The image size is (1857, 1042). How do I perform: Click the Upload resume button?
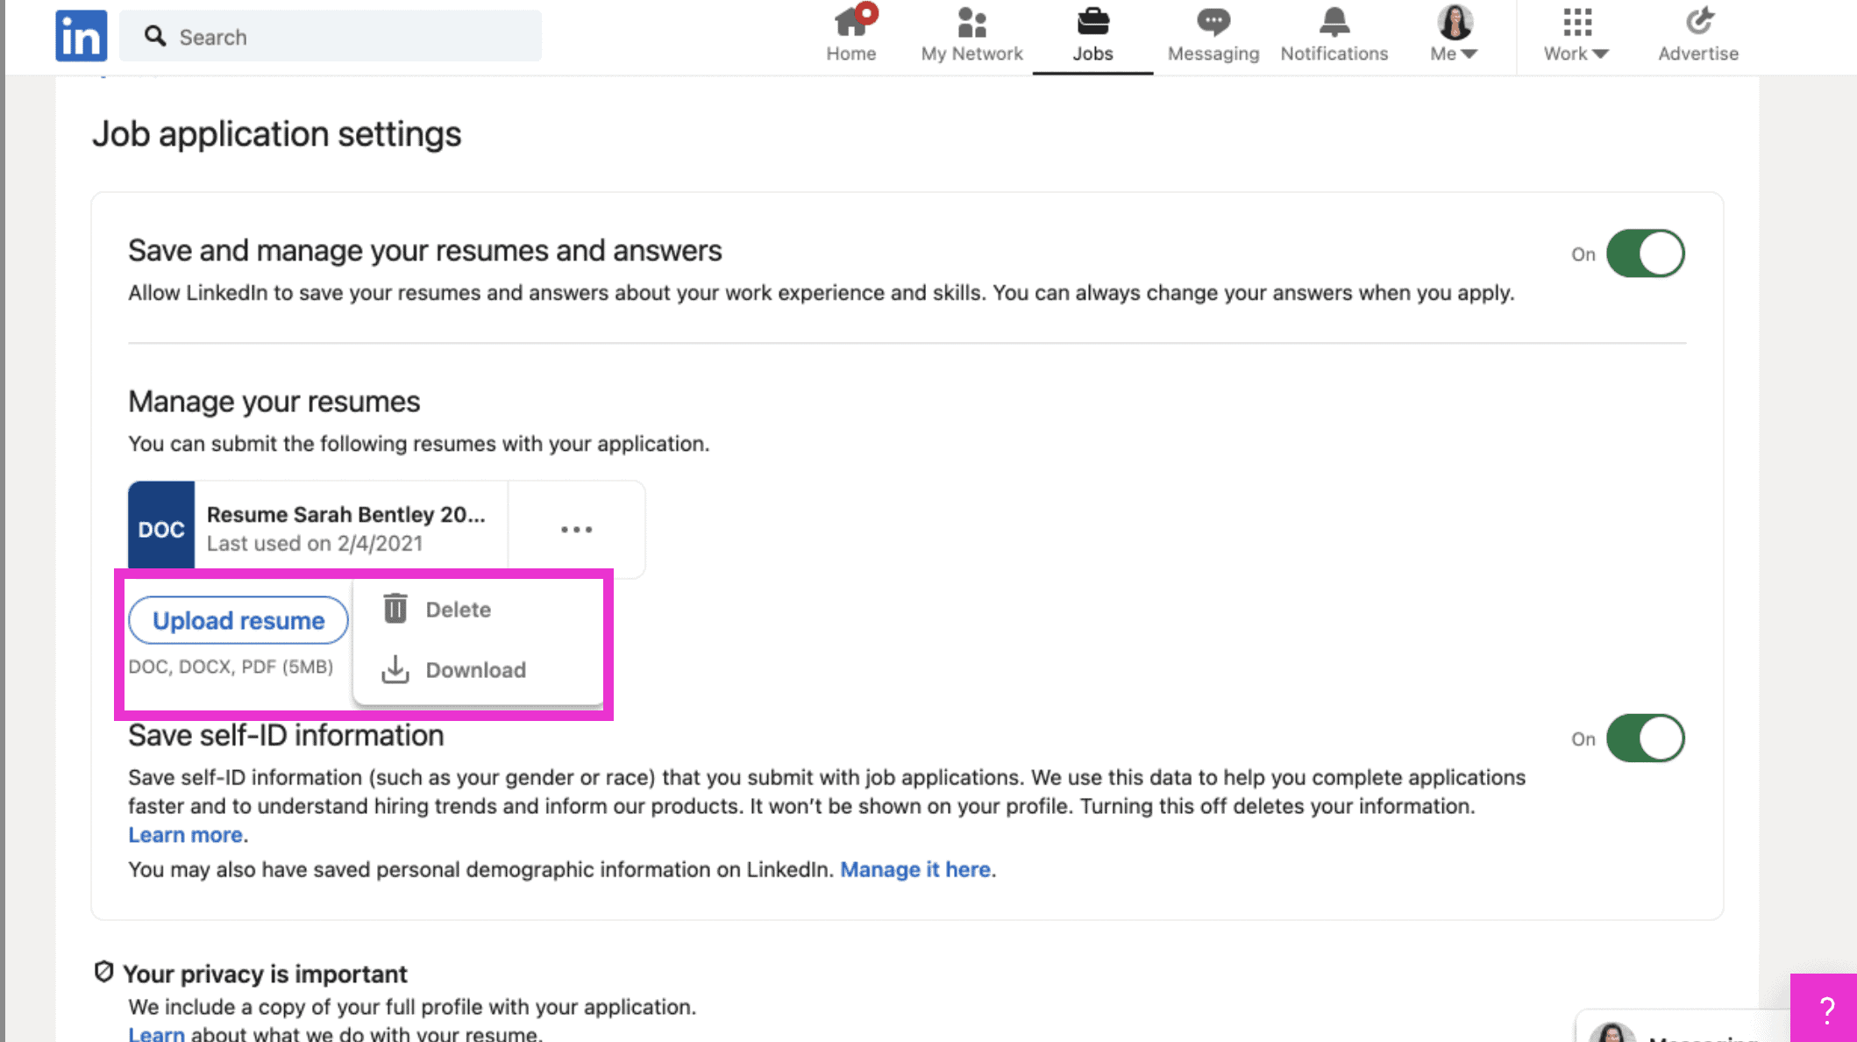point(238,620)
